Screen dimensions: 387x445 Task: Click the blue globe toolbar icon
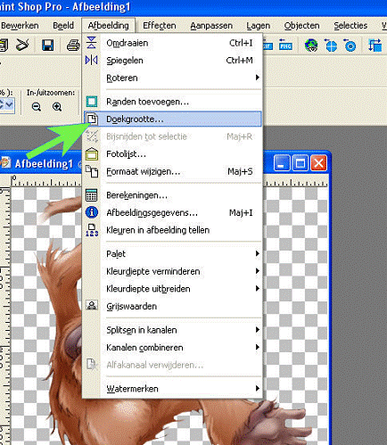pyautogui.click(x=331, y=45)
